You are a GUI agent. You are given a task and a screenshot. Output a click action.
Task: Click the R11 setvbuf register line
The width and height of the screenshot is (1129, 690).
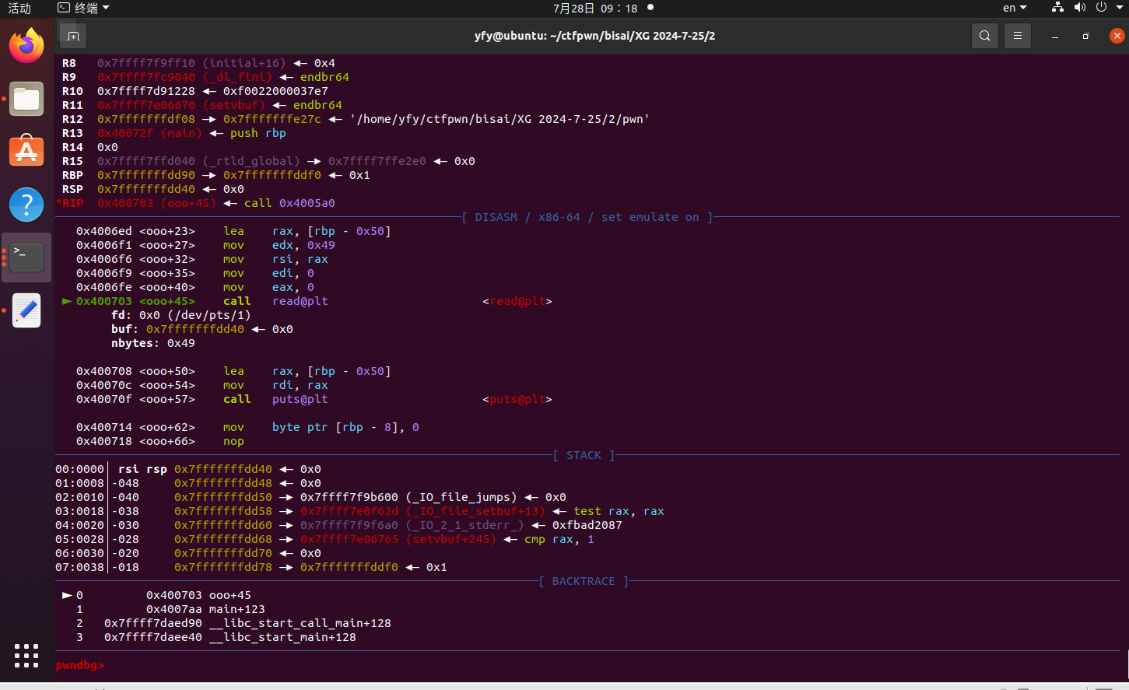coord(202,105)
